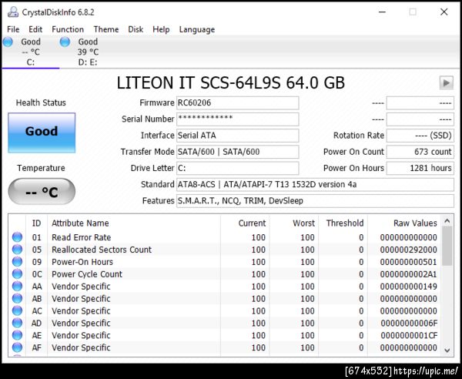Click status orb for attribute AF

[x=17, y=347]
